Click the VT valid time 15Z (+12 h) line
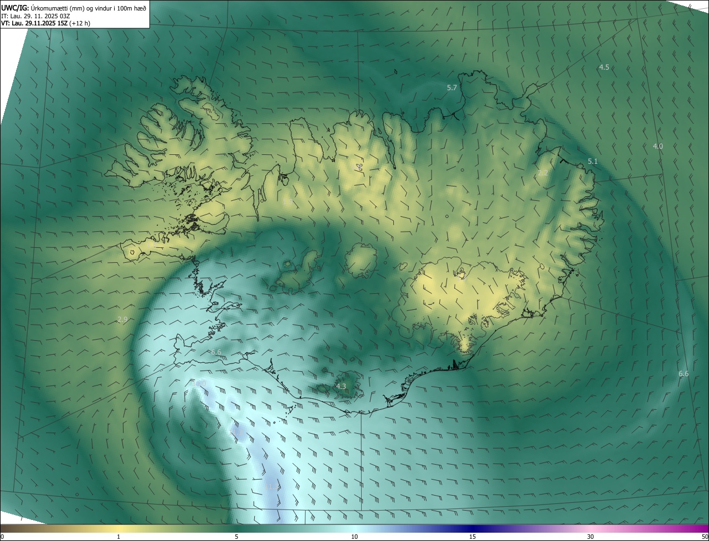 [46, 23]
